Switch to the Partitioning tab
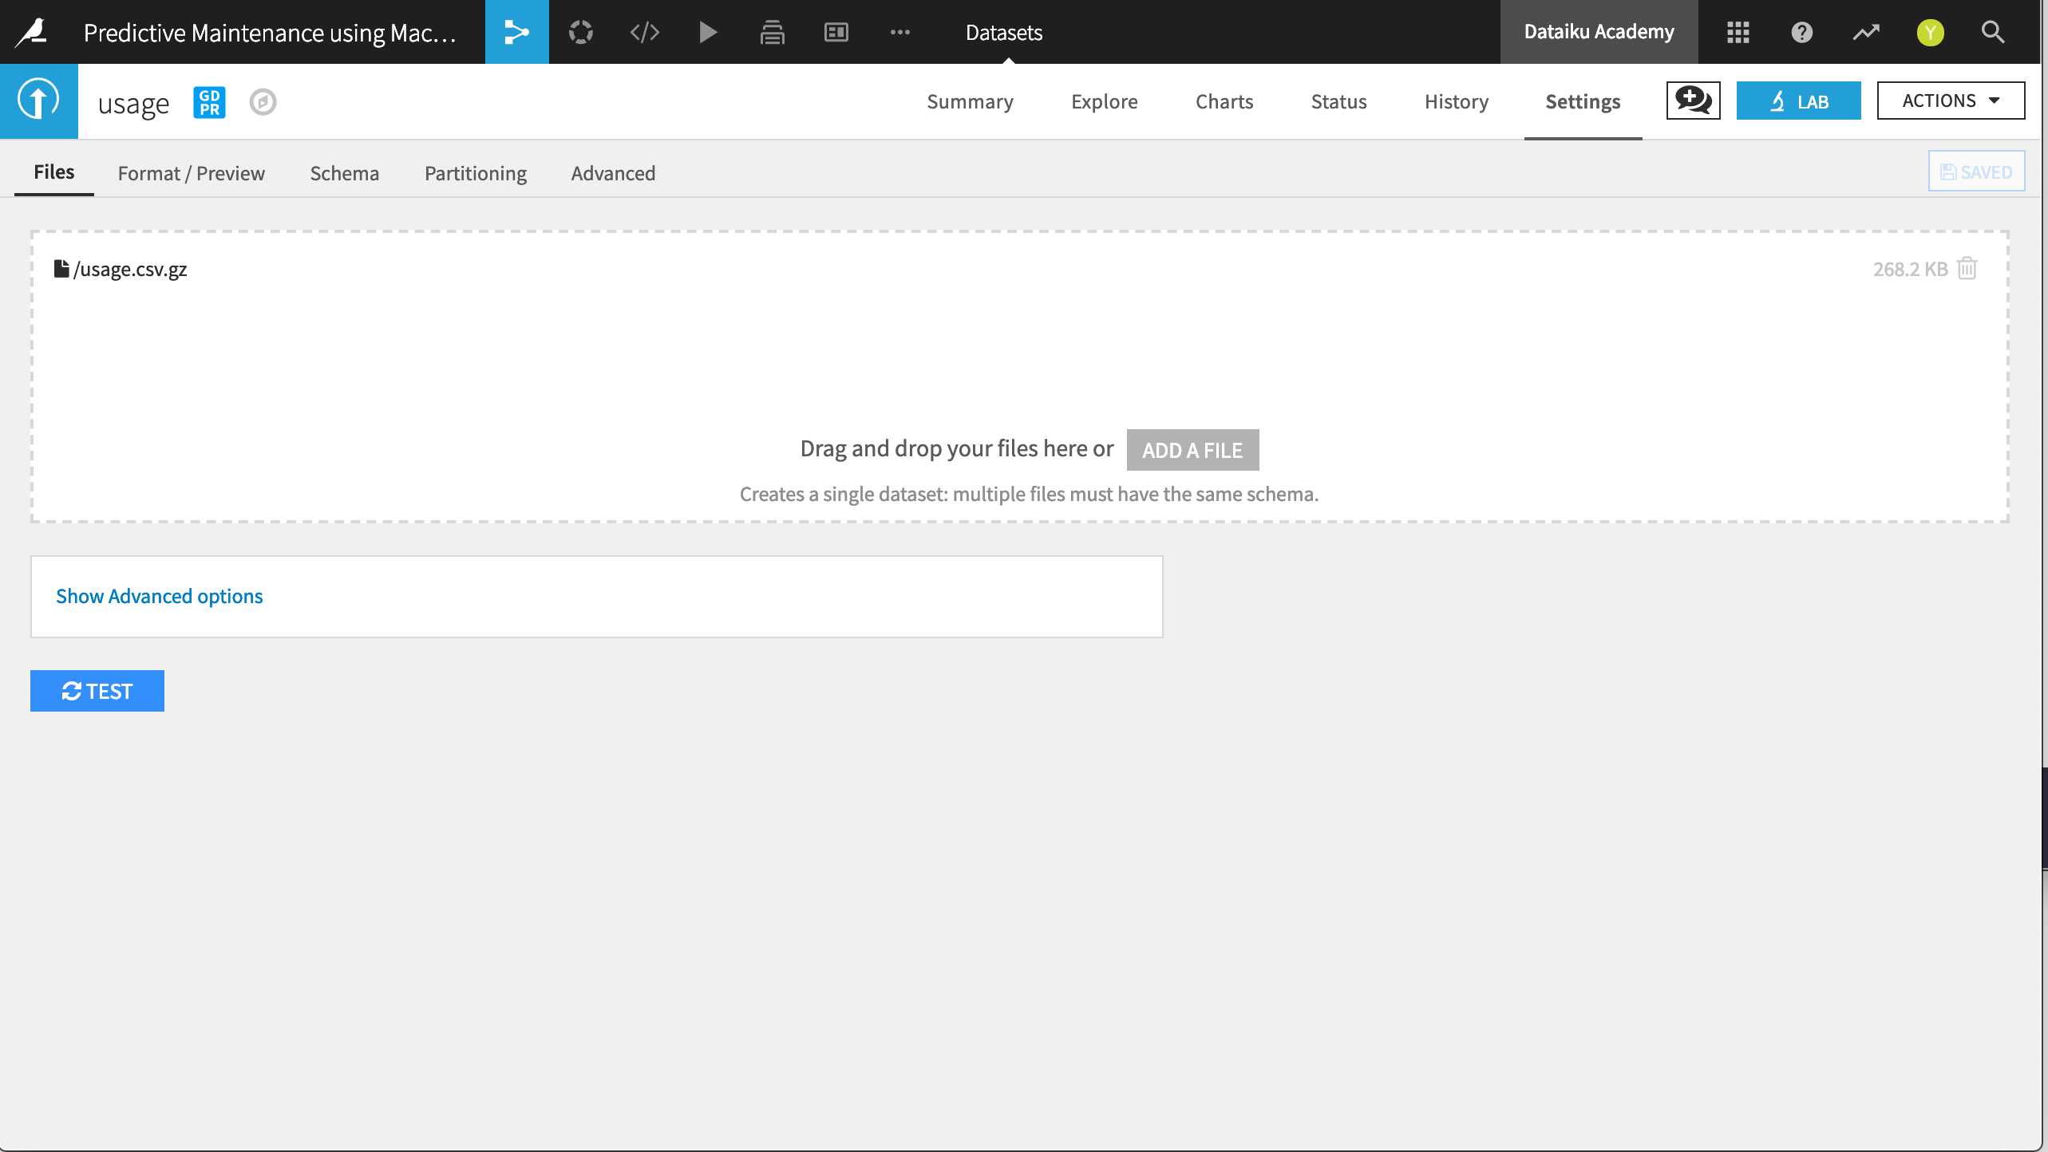This screenshot has height=1152, width=2048. (x=476, y=173)
